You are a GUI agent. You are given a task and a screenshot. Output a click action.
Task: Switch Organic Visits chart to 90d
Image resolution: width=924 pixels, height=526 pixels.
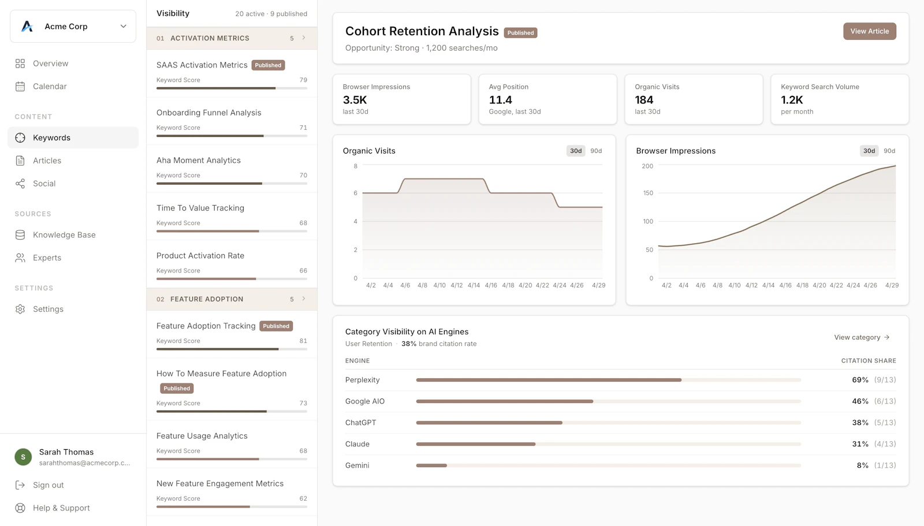(x=596, y=151)
